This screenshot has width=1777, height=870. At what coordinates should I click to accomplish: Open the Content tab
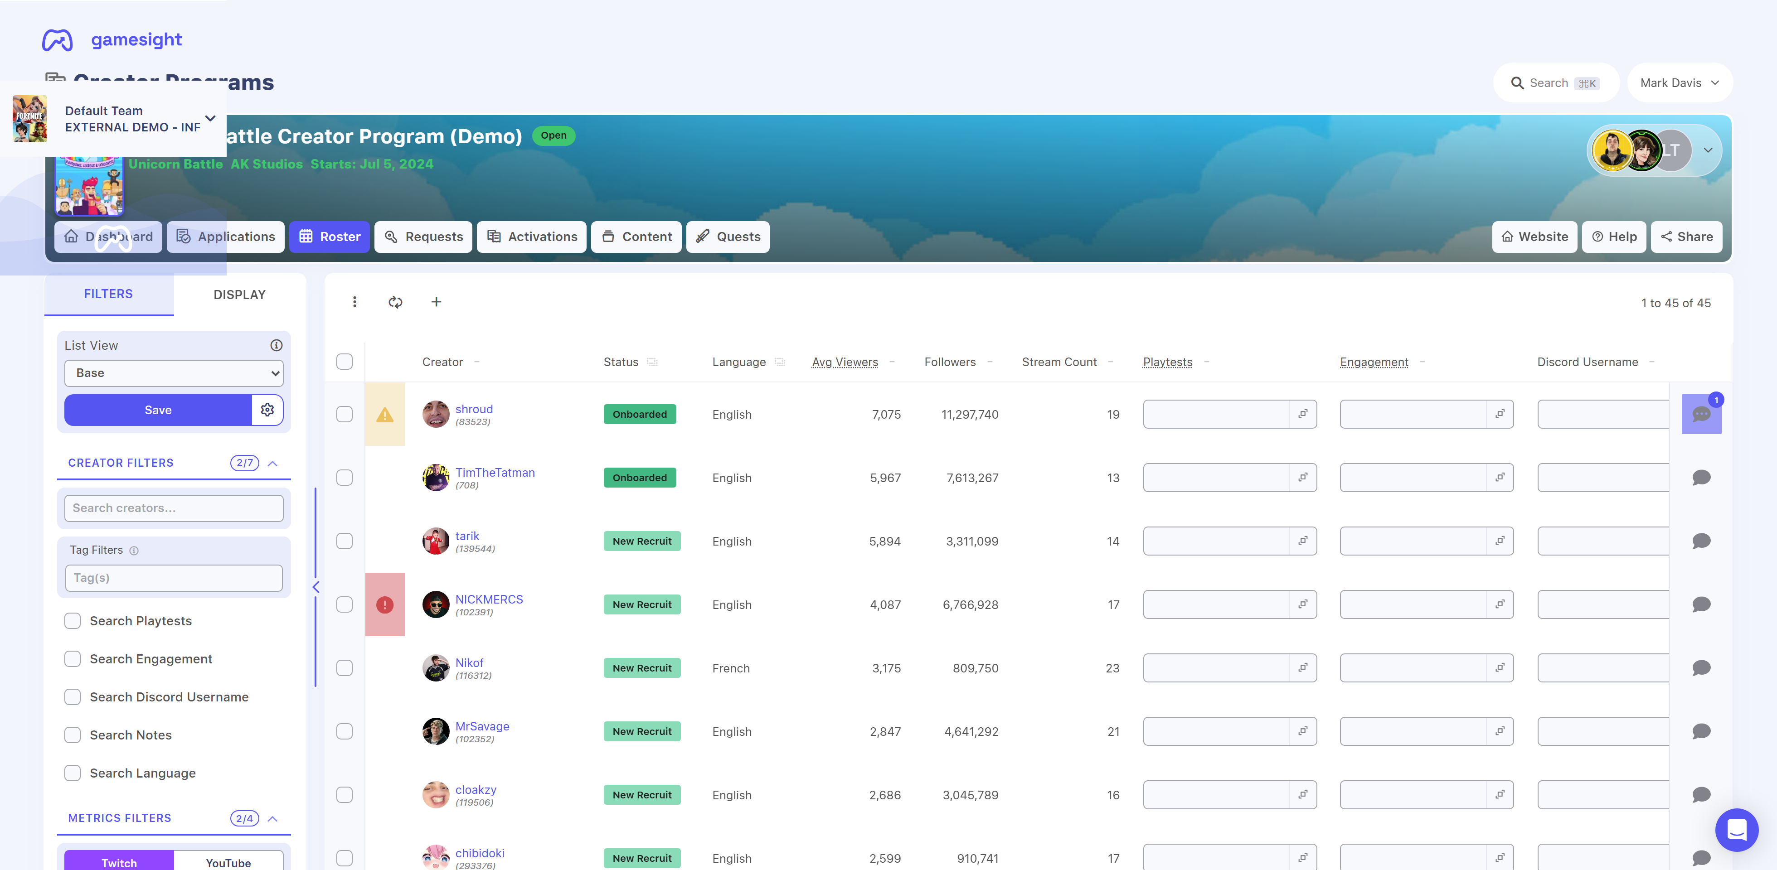pos(637,237)
